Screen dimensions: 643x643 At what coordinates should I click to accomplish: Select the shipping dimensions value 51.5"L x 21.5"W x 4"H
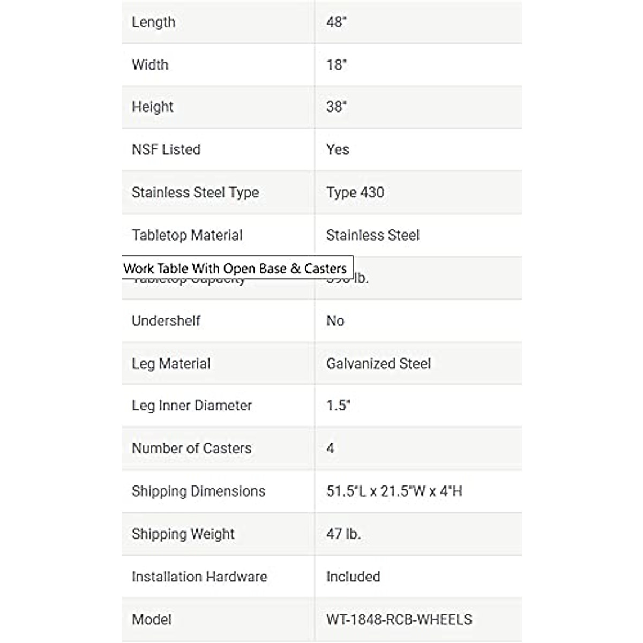394,491
